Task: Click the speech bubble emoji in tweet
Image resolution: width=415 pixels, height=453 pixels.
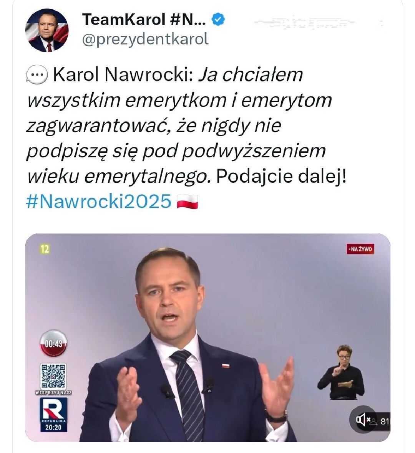Action: (x=37, y=74)
